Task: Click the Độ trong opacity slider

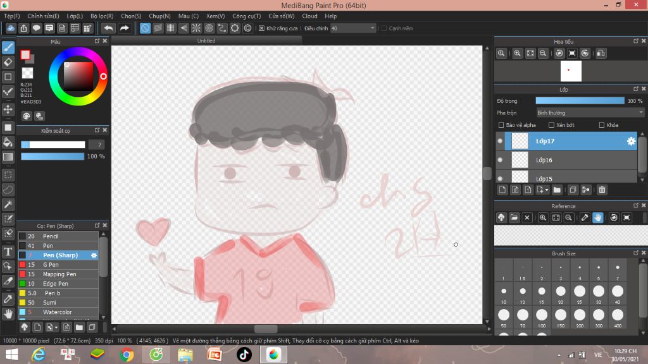Action: [x=579, y=100]
